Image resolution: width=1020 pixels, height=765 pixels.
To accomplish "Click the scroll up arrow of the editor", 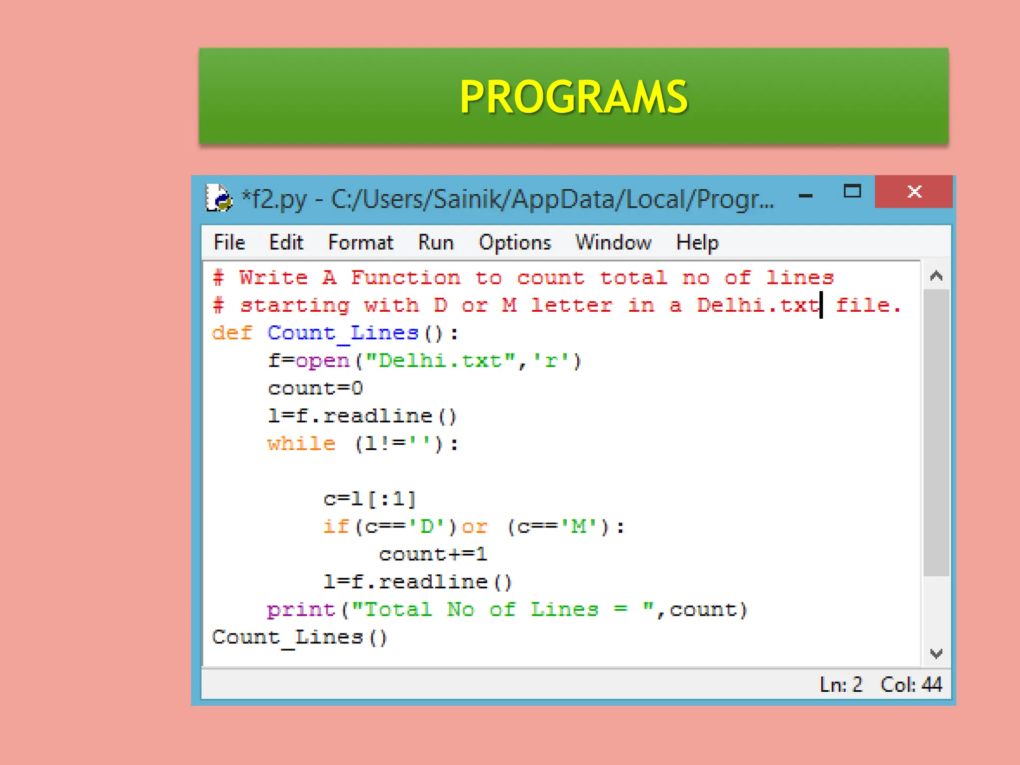I will click(936, 276).
